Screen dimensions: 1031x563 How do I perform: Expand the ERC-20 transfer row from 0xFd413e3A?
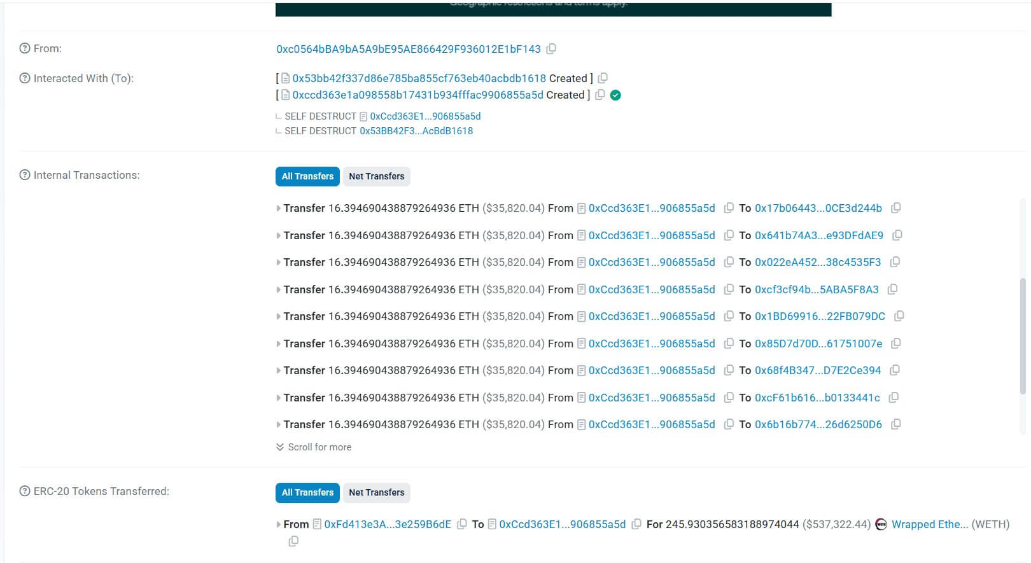coord(278,525)
